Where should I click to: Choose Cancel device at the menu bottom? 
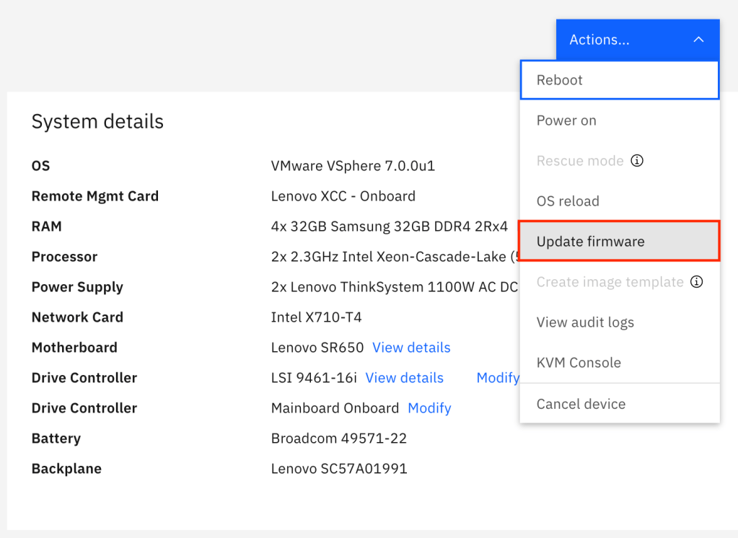pyautogui.click(x=581, y=404)
